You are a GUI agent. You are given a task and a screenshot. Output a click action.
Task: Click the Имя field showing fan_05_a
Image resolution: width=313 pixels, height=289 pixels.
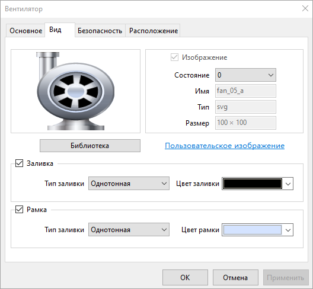pos(245,91)
